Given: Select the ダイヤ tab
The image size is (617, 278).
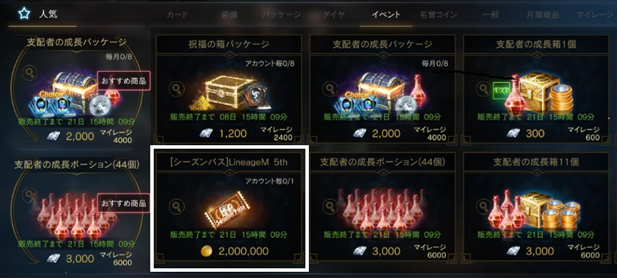Looking at the screenshot, I should pyautogui.click(x=334, y=15).
